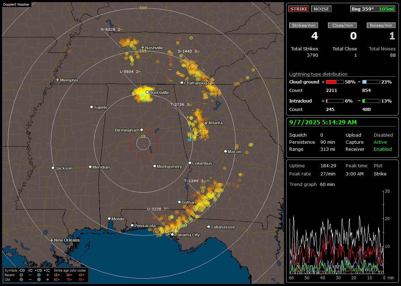Select the Columbus city marker dot
The image size is (401, 286).
coord(190,163)
